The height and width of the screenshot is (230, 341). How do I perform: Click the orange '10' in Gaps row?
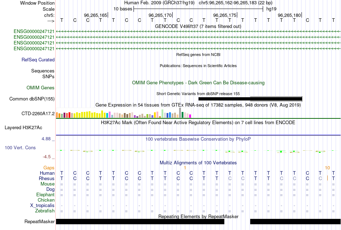(x=327, y=168)
